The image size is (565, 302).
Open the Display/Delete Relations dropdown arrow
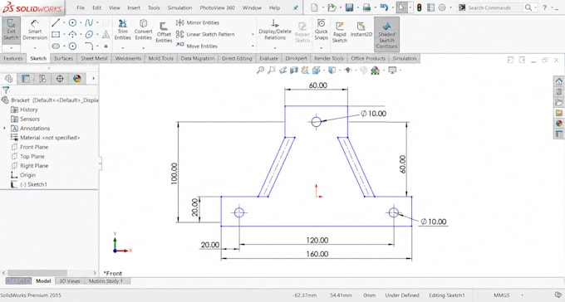click(x=275, y=48)
